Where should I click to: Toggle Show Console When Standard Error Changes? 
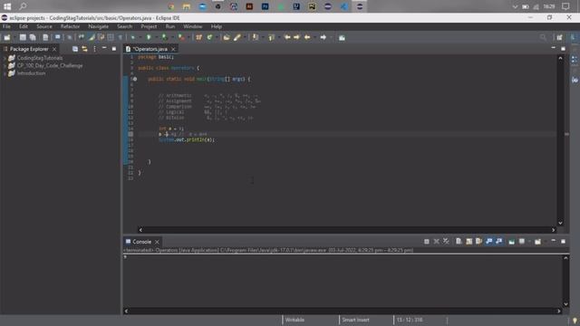click(499, 242)
